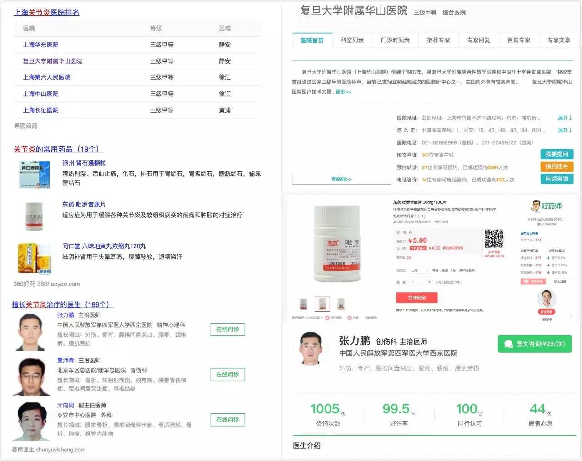This screenshot has height=461, width=582.
Task: Click 冀沛峰 doctor portrait
Action: coord(31,377)
